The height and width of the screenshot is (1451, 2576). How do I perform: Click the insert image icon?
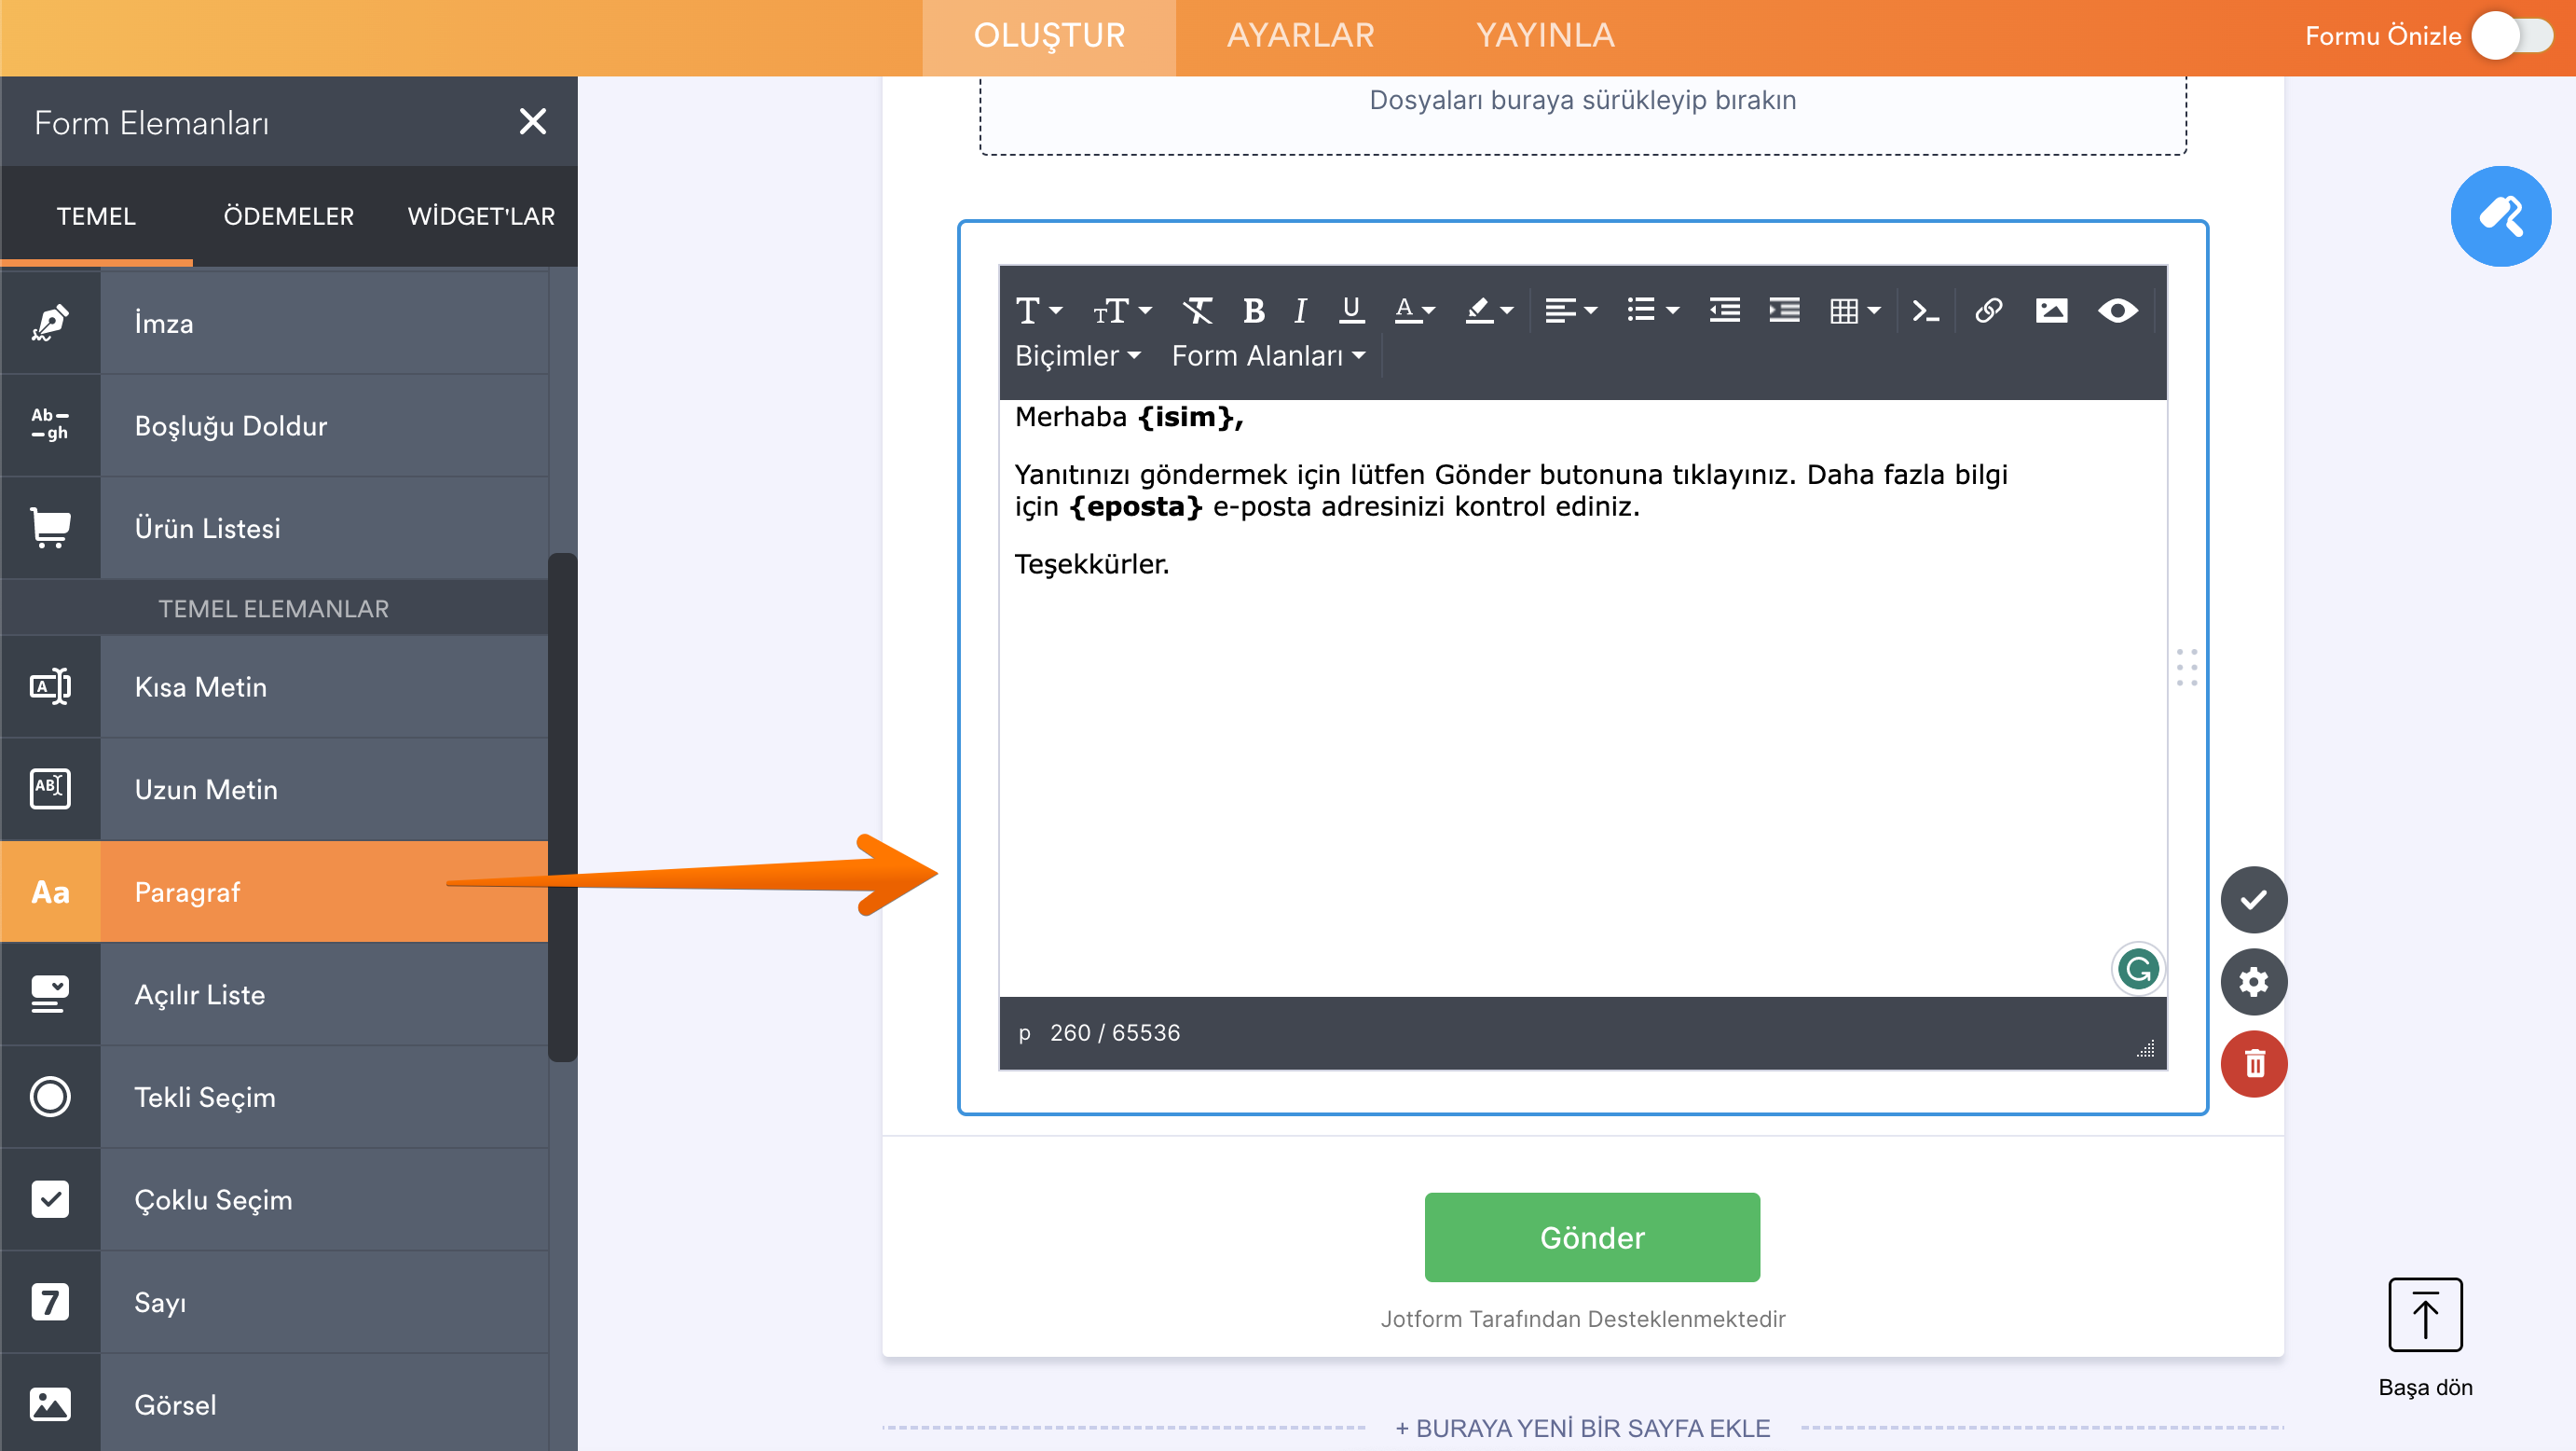(2051, 311)
